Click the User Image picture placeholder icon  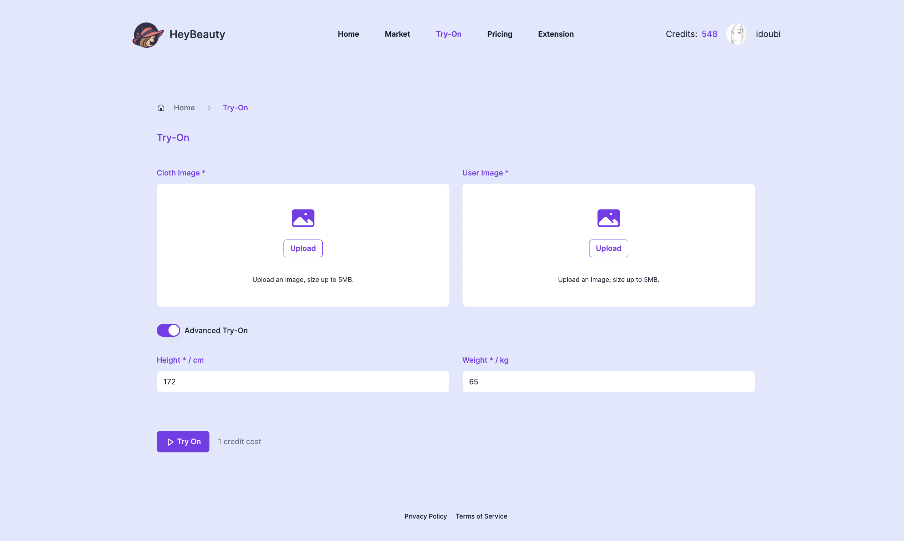608,218
